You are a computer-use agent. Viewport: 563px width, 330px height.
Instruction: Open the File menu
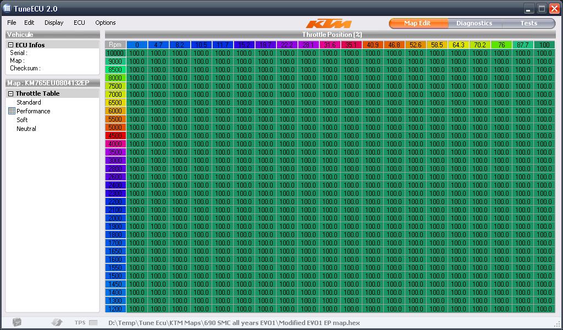12,23
